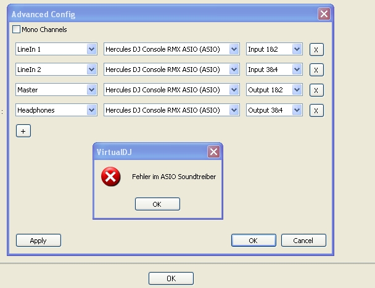Remove the Master row with X

click(316, 90)
